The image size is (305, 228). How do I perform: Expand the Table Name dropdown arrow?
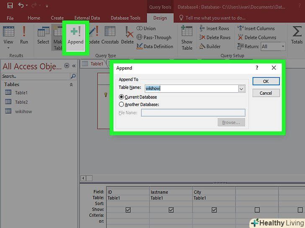(241, 89)
